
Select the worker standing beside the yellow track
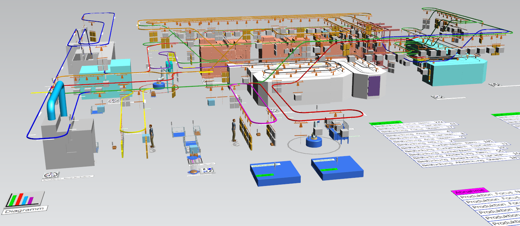click(x=151, y=135)
